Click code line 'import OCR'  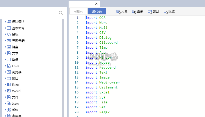tap(96, 18)
